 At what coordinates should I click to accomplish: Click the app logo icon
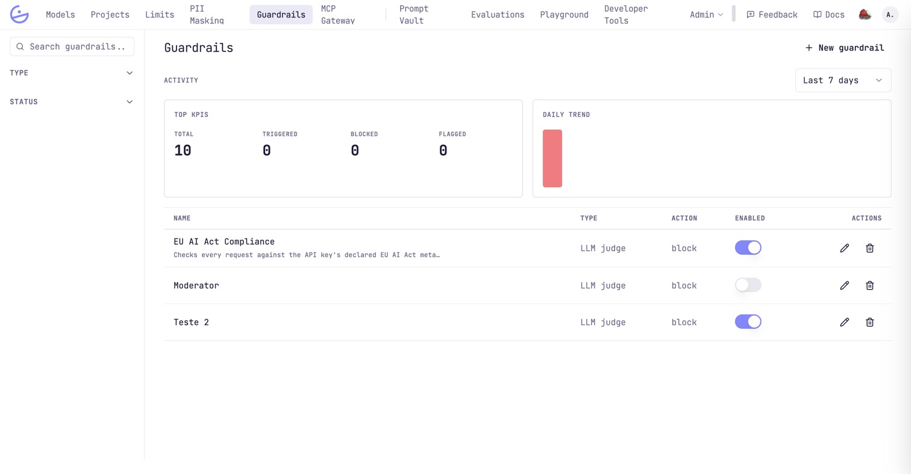point(19,14)
